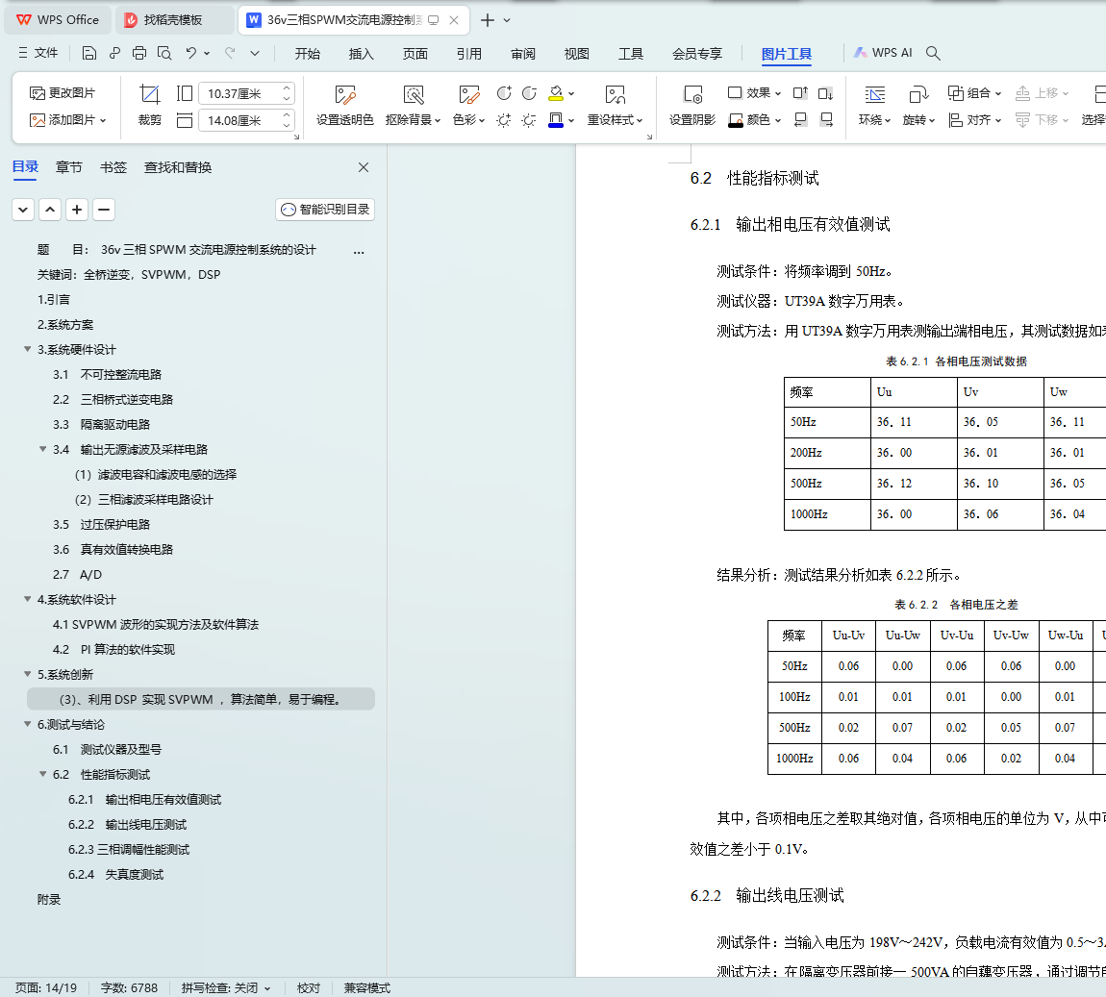Click the 更改图片 (change picture) button
Screen dimensions: 1106x997
63,93
